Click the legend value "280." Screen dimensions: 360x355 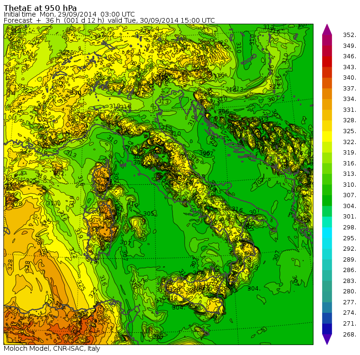tap(350, 291)
